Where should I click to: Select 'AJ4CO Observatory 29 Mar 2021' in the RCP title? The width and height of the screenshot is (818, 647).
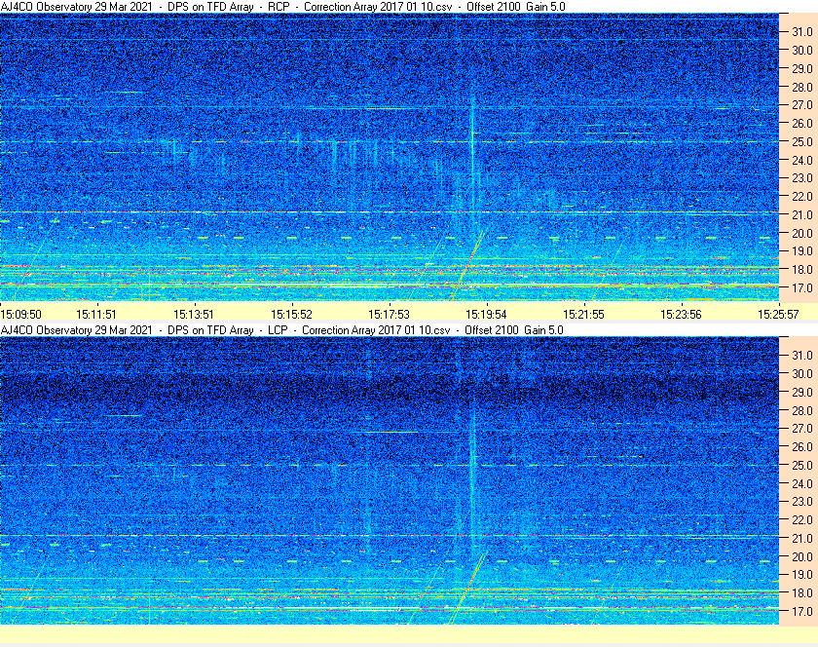pos(77,7)
